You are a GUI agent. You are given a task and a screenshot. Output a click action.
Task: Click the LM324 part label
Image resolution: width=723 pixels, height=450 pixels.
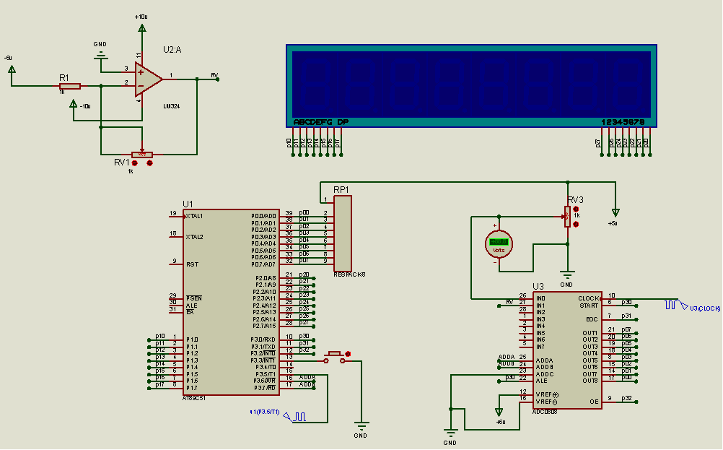[172, 106]
